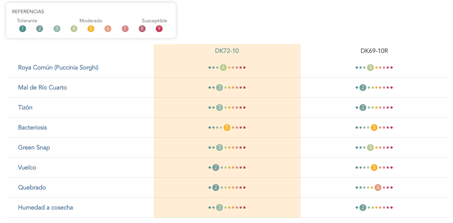Select the DK72-10 column header
The width and height of the screenshot is (453, 223).
(x=227, y=51)
